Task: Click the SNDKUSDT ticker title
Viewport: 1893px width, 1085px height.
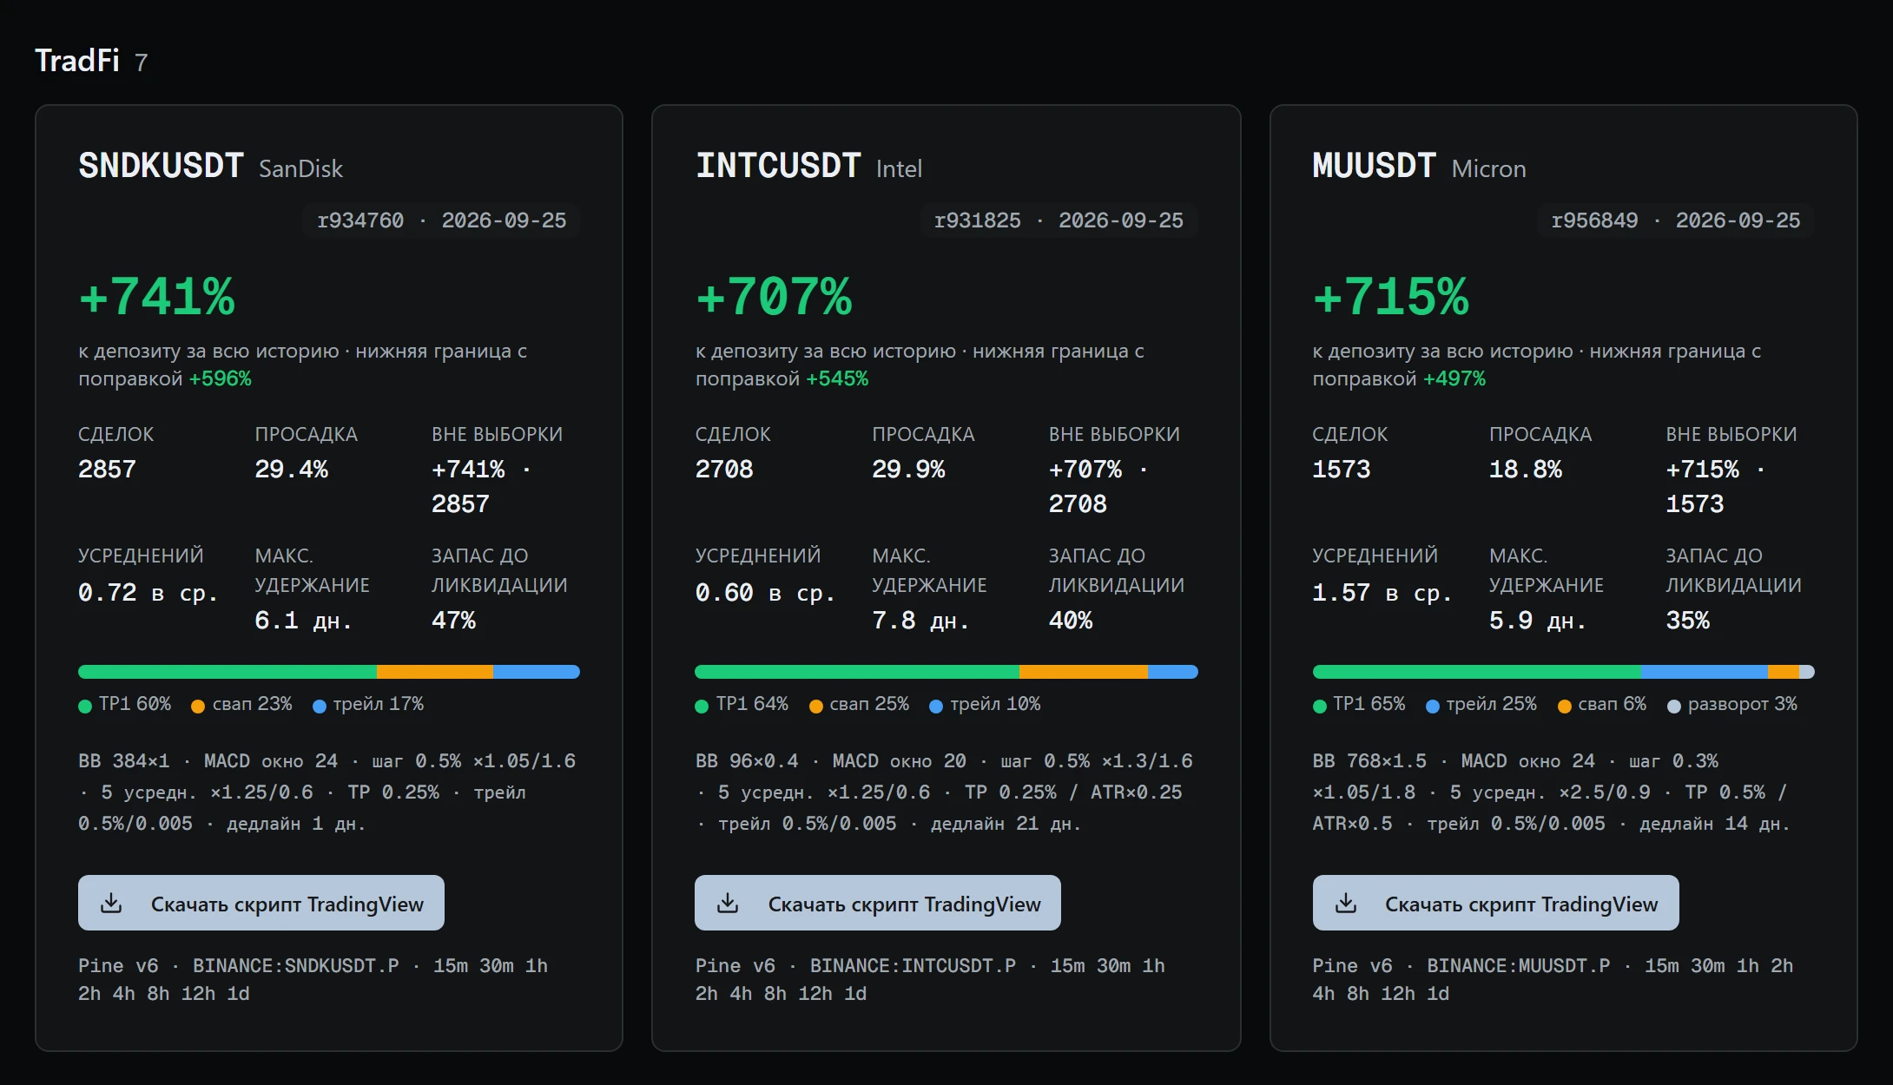Action: 161,165
